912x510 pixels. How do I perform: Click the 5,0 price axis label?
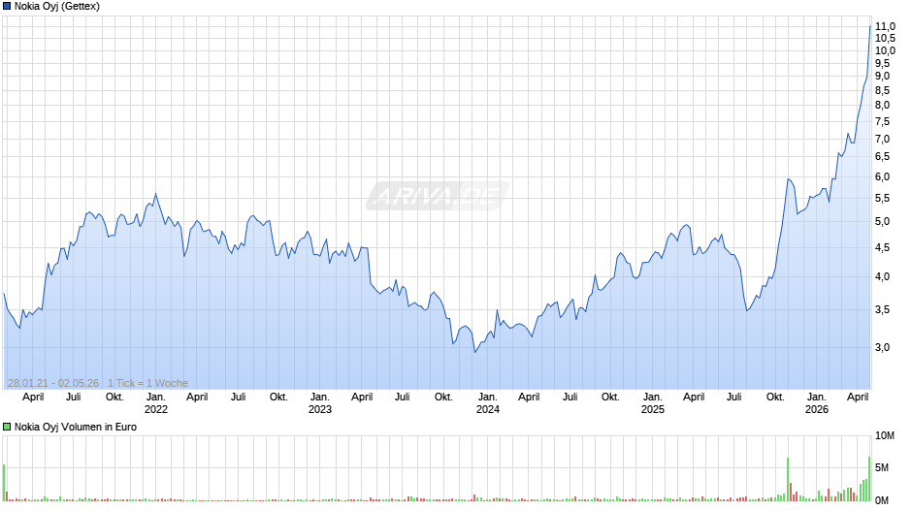[882, 222]
